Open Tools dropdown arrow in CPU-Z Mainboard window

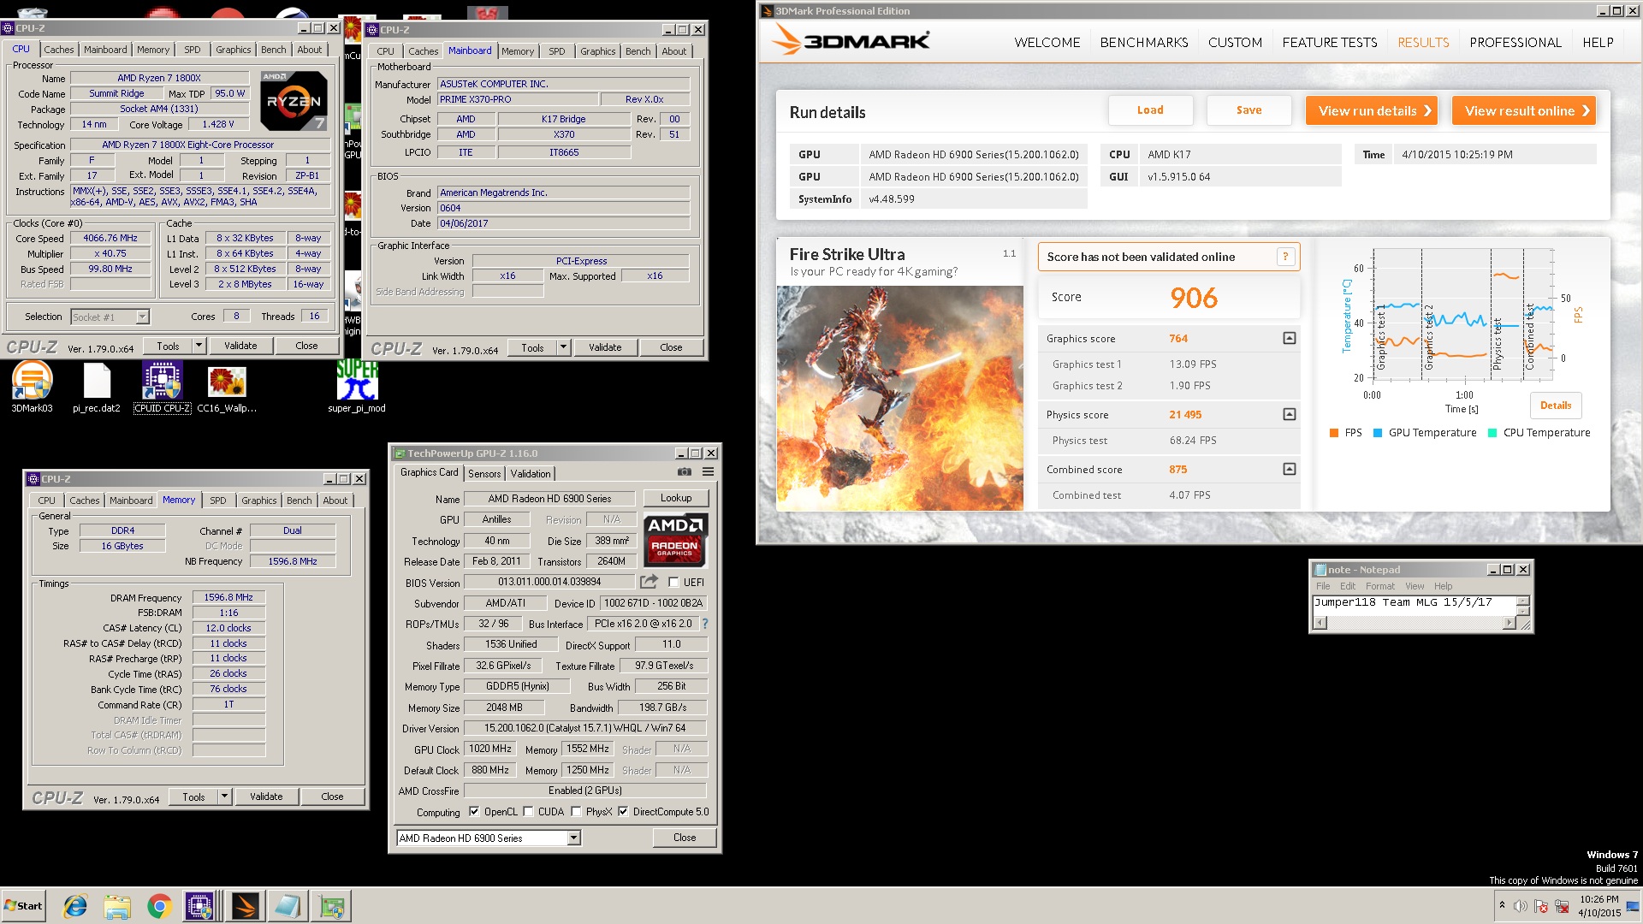tap(563, 347)
